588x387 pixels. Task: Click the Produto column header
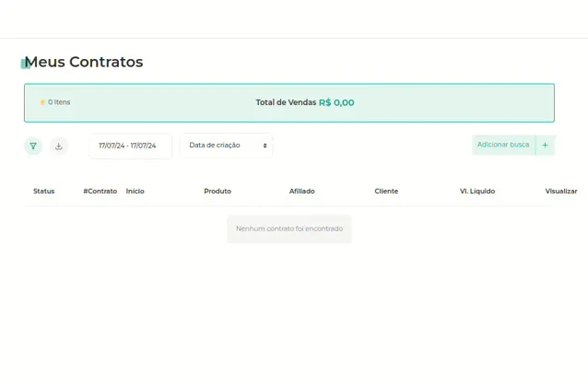pos(218,192)
